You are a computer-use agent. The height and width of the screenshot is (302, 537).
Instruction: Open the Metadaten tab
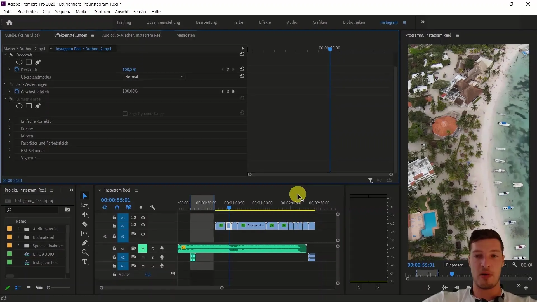pos(185,35)
